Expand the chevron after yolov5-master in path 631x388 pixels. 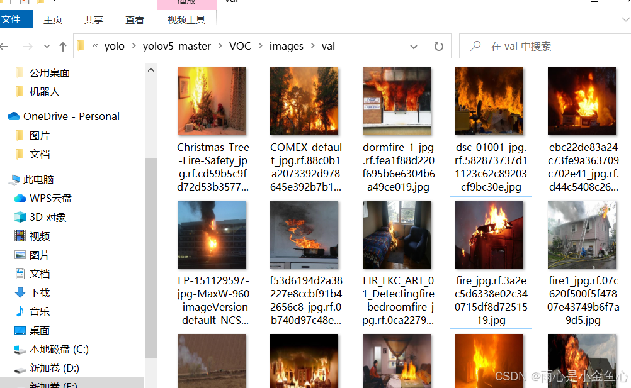[x=220, y=46]
